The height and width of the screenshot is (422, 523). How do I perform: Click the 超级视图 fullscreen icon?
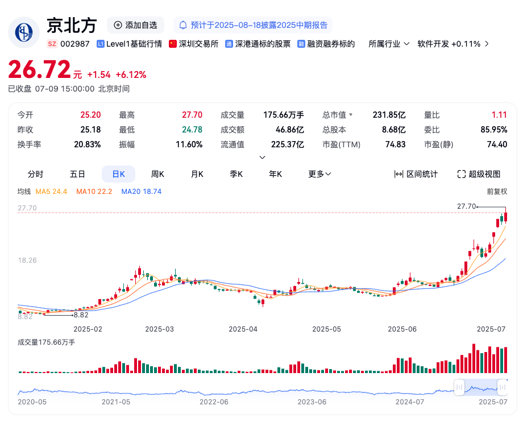(461, 174)
